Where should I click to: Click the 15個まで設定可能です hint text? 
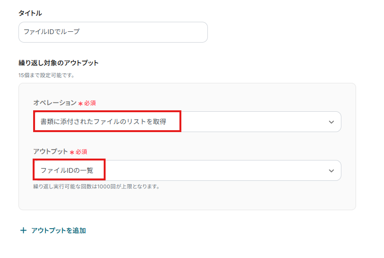pyautogui.click(x=46, y=75)
